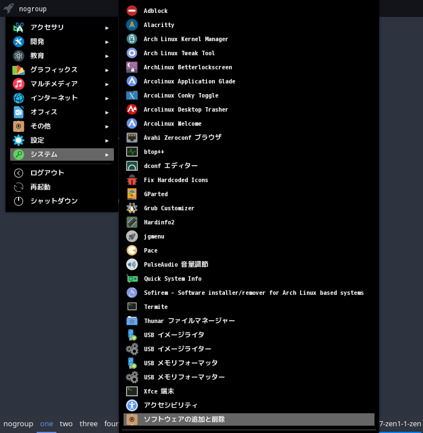The height and width of the screenshot is (433, 423).
Task: Click the 教育 atom icon
Action: [x=19, y=55]
